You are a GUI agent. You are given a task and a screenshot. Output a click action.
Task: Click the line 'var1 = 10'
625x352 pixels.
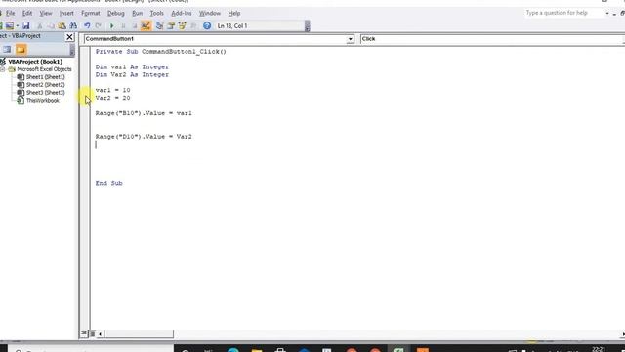(112, 90)
